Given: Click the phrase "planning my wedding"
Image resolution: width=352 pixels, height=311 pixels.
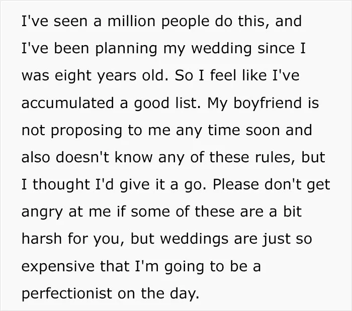Looking at the screenshot, I should point(173,49).
